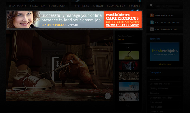The height and width of the screenshot is (113, 190).
Task: Open the Submit page
Action: click(134, 6)
